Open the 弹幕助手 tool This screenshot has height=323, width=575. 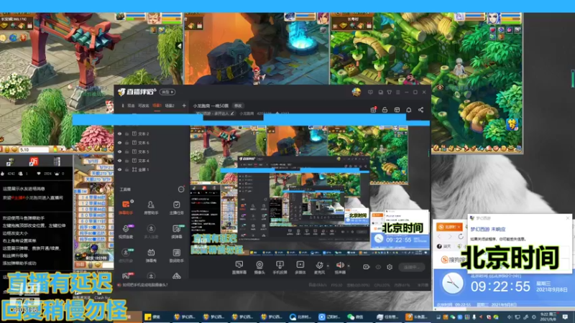(125, 207)
